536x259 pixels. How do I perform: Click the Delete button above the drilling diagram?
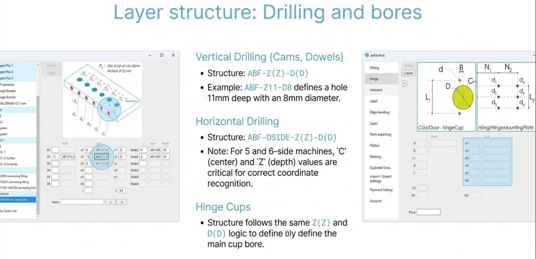[51, 66]
